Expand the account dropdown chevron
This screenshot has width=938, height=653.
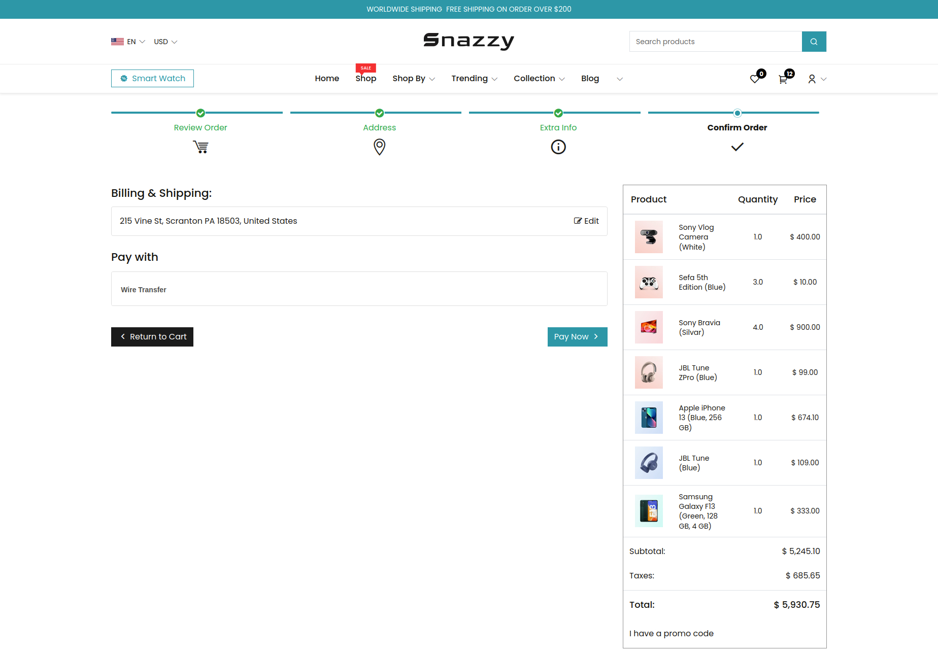(823, 79)
